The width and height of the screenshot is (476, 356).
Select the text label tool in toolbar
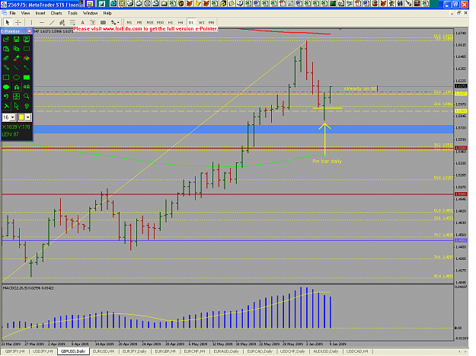93,22
